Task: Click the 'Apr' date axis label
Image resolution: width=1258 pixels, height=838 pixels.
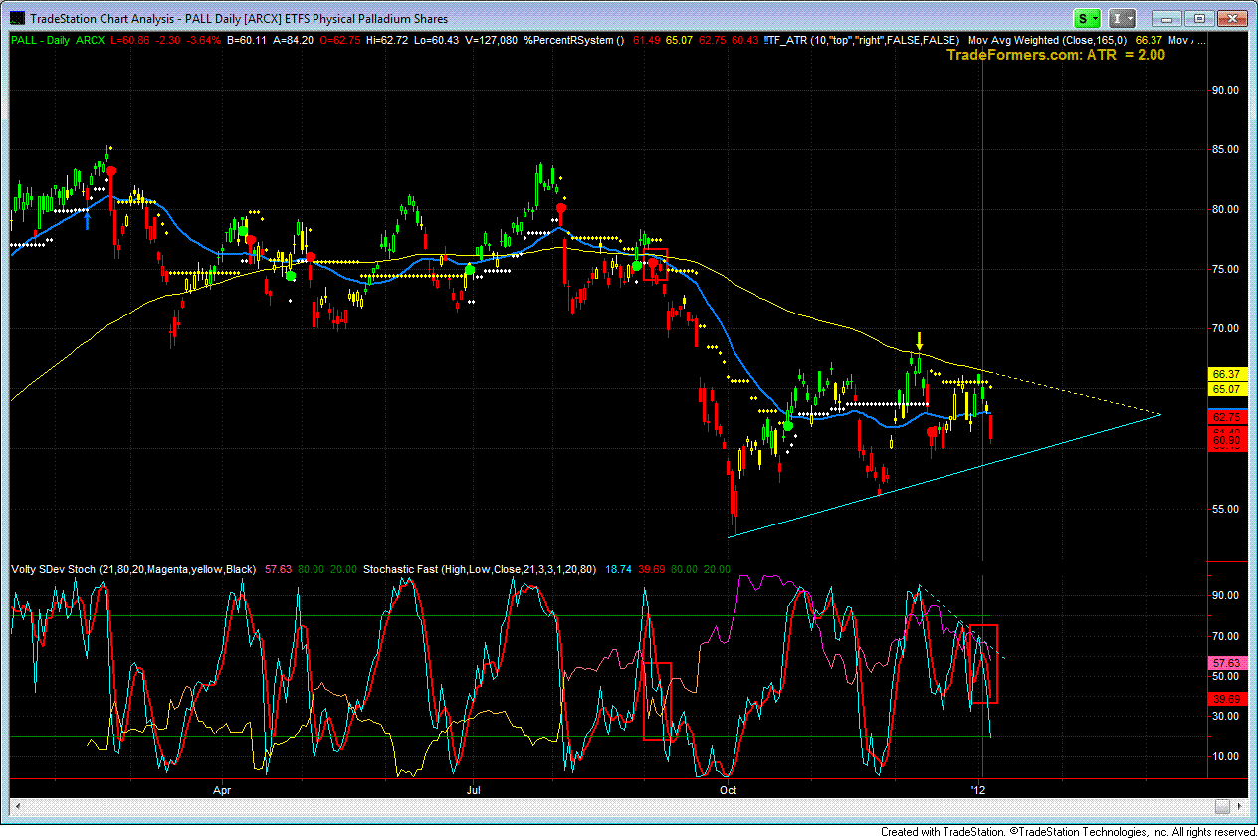Action: point(222,789)
